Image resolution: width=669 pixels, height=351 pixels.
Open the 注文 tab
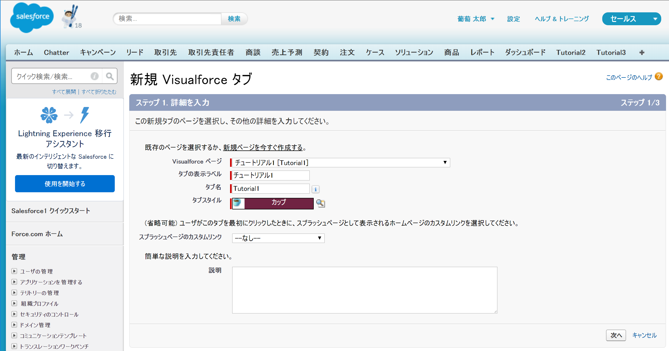(347, 52)
